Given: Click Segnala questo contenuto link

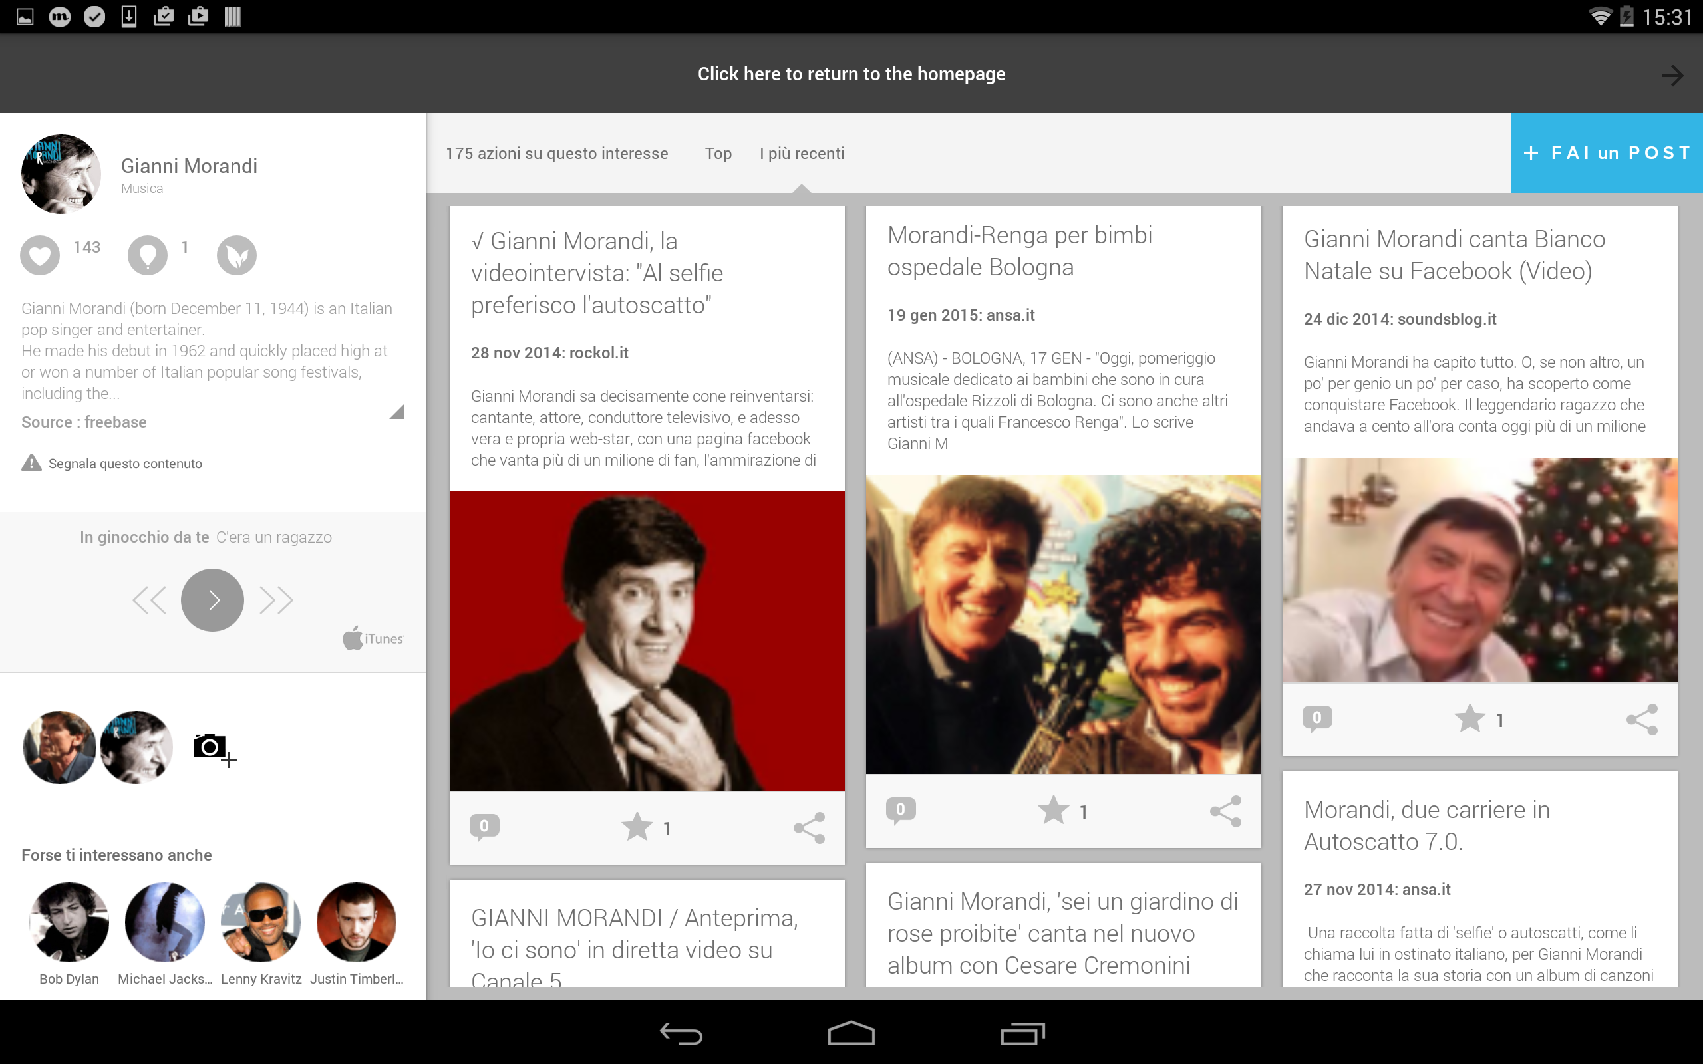Looking at the screenshot, I should pos(125,463).
